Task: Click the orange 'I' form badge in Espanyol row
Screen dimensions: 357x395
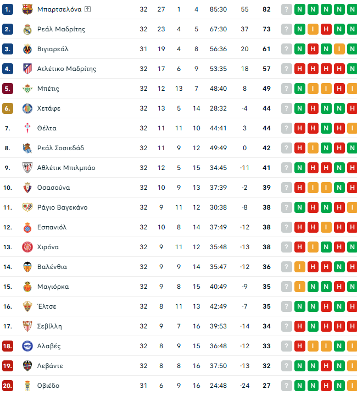Action: point(326,227)
